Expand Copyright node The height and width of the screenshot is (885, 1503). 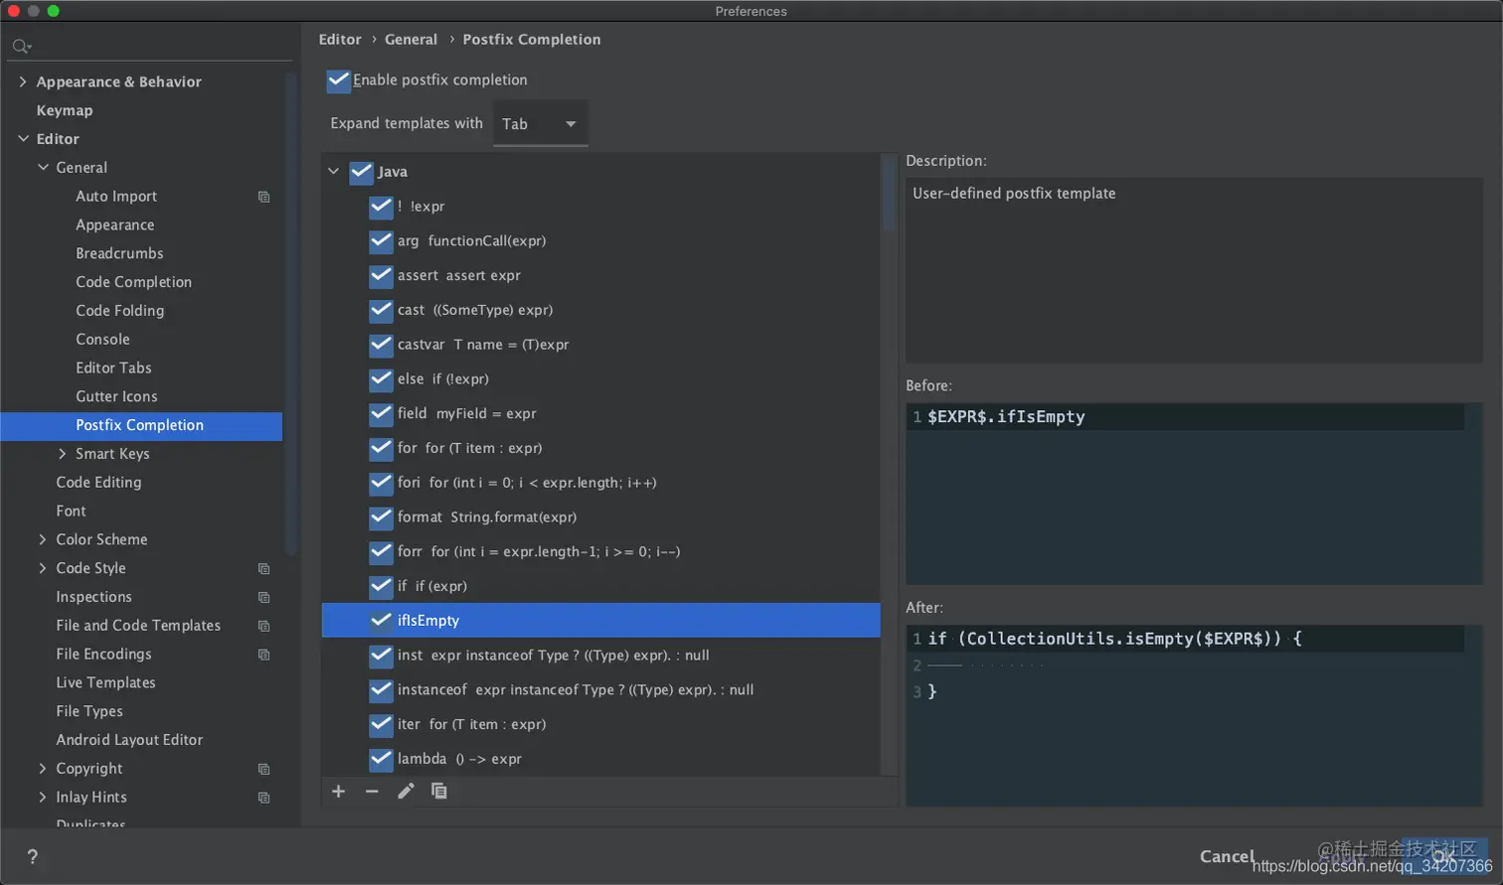(x=43, y=769)
